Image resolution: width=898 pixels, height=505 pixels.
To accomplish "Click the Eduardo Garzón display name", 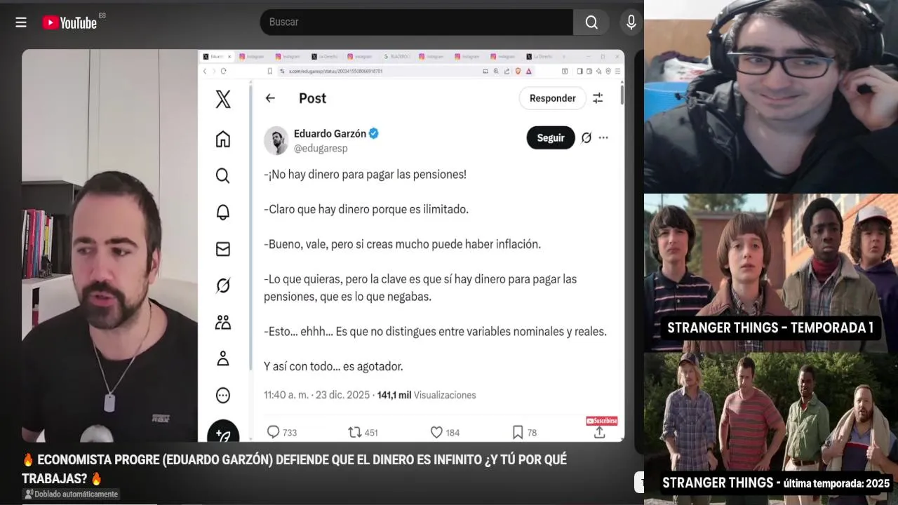I will coord(330,133).
